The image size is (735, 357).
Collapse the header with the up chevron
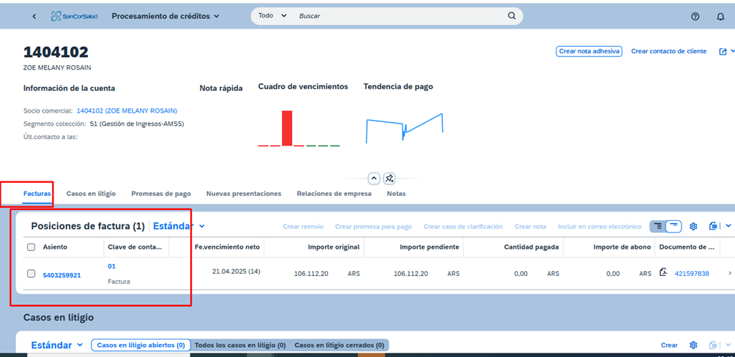click(x=373, y=178)
